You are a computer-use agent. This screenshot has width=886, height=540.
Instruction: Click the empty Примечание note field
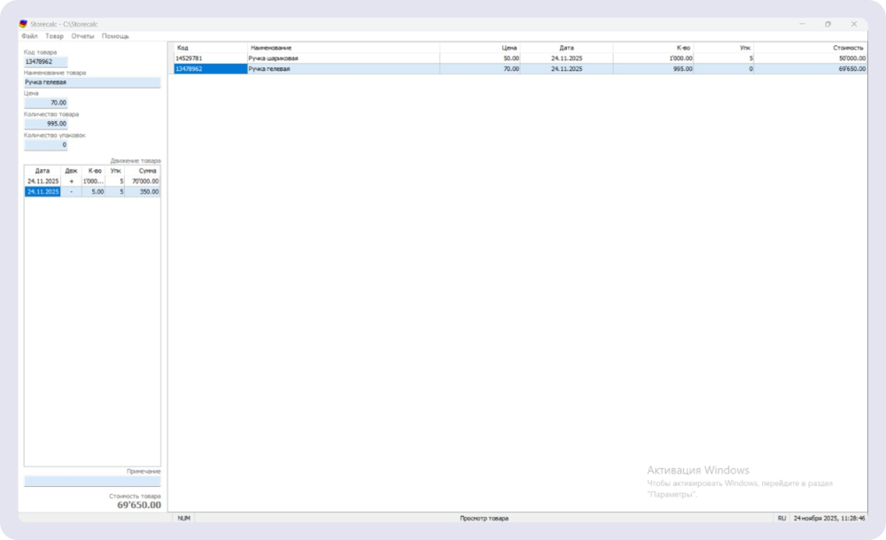pyautogui.click(x=92, y=482)
